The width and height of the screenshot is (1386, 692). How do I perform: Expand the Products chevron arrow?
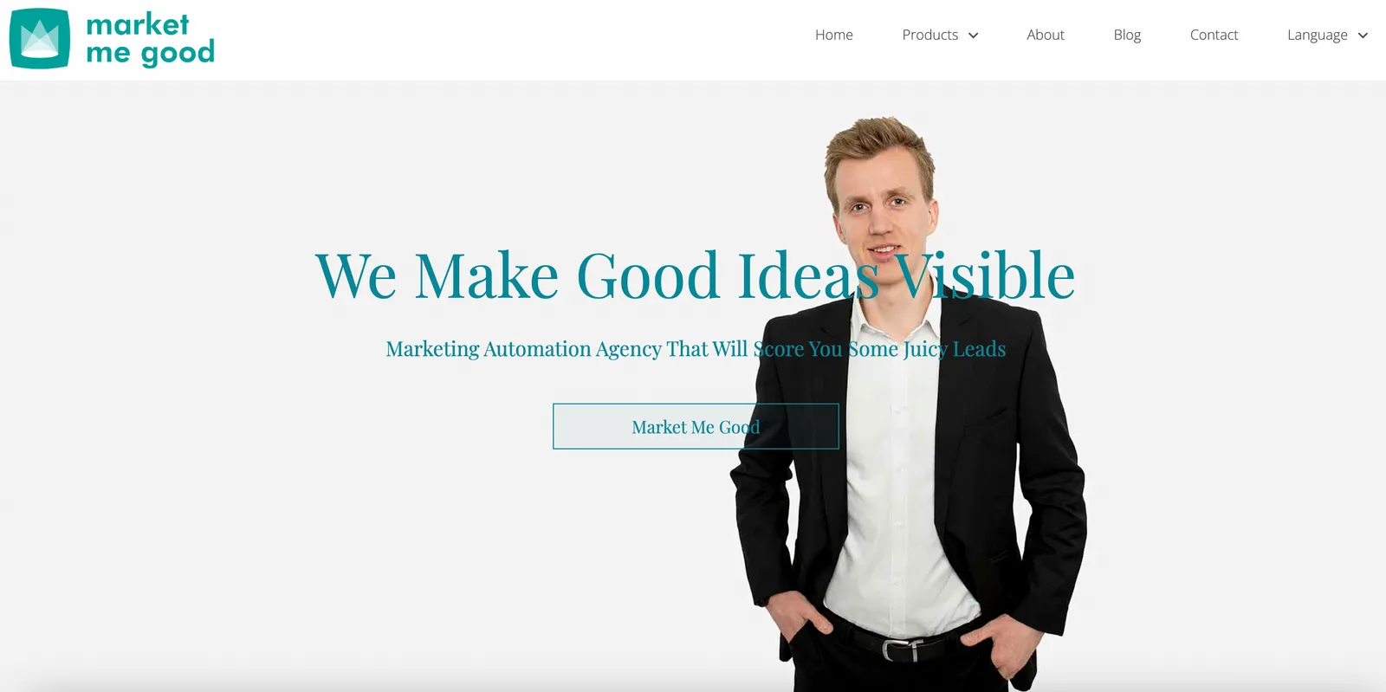point(973,36)
